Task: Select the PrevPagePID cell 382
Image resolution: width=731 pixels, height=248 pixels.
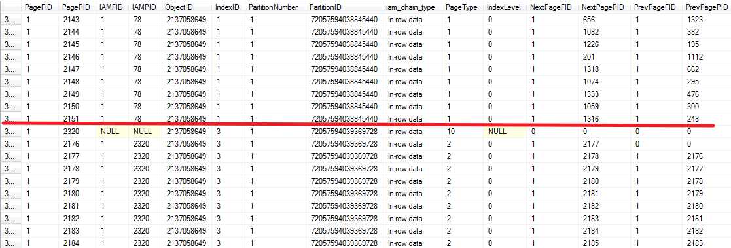Action: click(x=707, y=32)
